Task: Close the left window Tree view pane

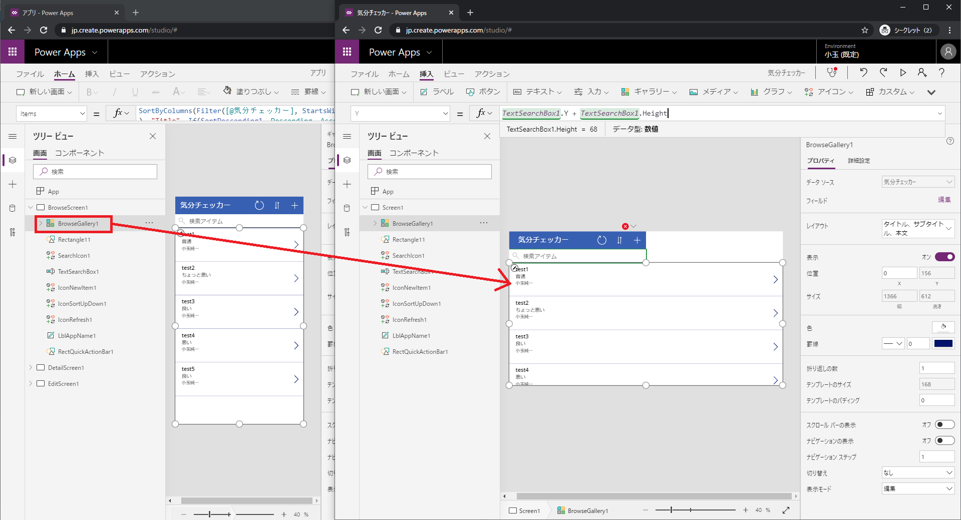Action: pos(153,136)
